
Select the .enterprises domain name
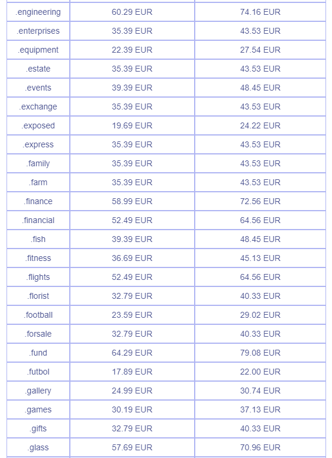tap(38, 31)
